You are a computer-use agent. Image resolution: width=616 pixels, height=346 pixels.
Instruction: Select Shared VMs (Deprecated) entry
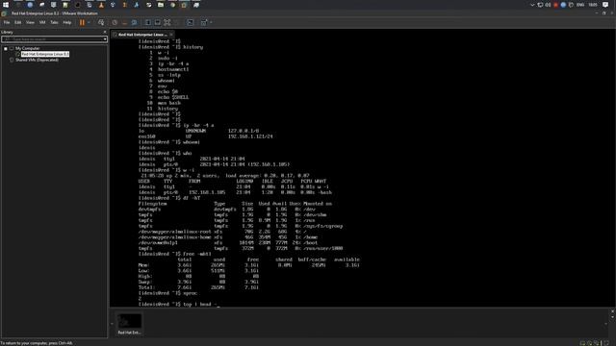click(x=37, y=60)
